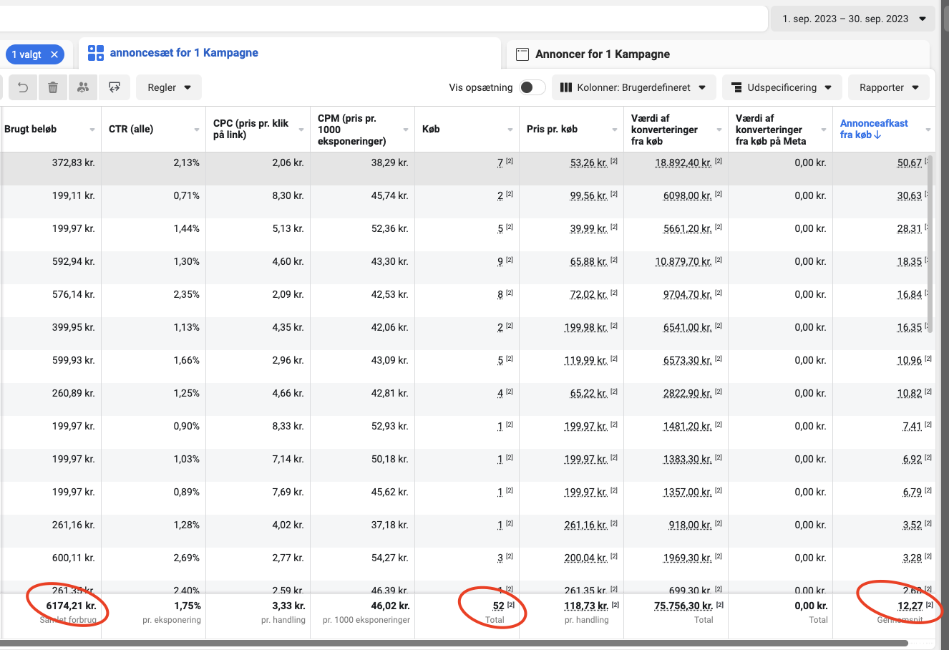This screenshot has height=650, width=949.
Task: Click cost per purchase 199,98 kr.
Action: pos(586,327)
